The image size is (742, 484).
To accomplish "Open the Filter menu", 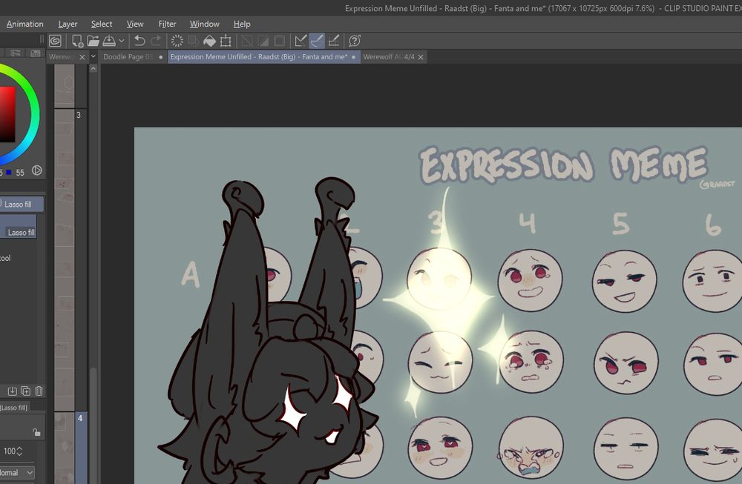I will click(x=167, y=23).
